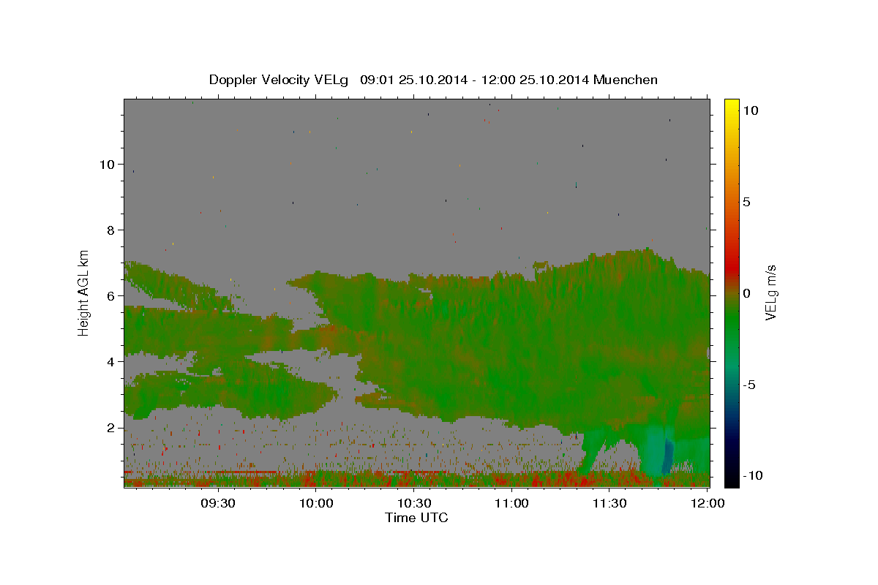Click the 10:30 time tick label
Image resolution: width=878 pixels, height=585 pixels.
414,503
